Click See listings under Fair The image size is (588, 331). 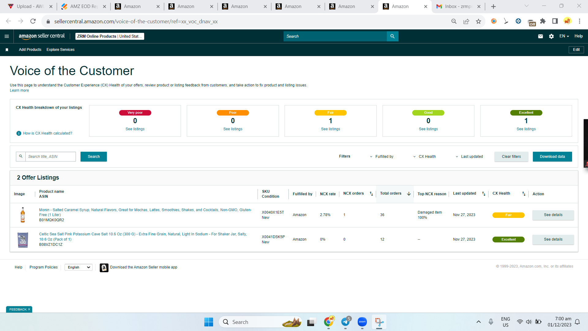point(330,129)
